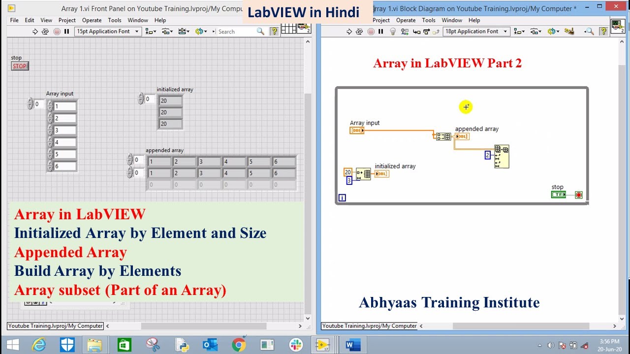Select initialized array indicator terminal
630x354 pixels.
(x=381, y=174)
